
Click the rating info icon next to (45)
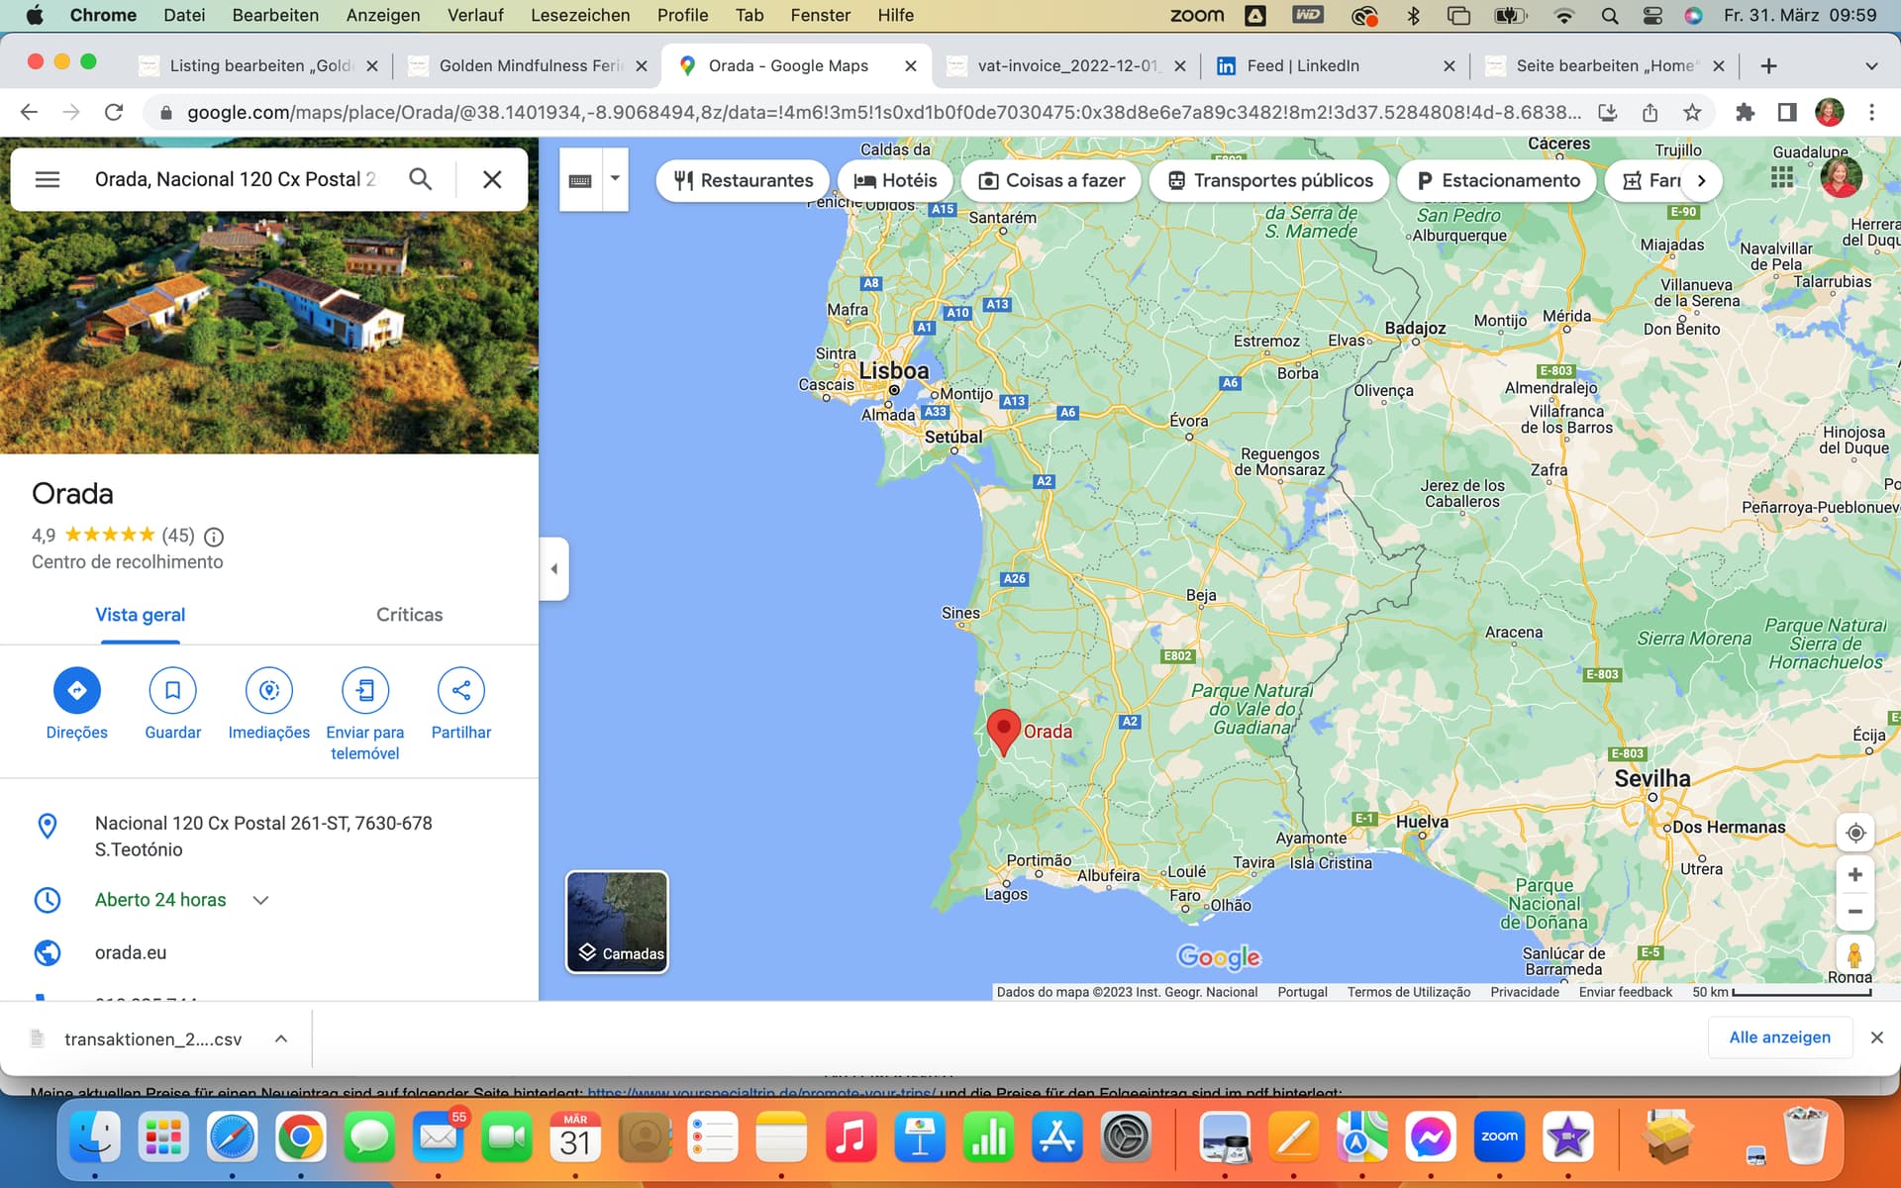click(214, 537)
